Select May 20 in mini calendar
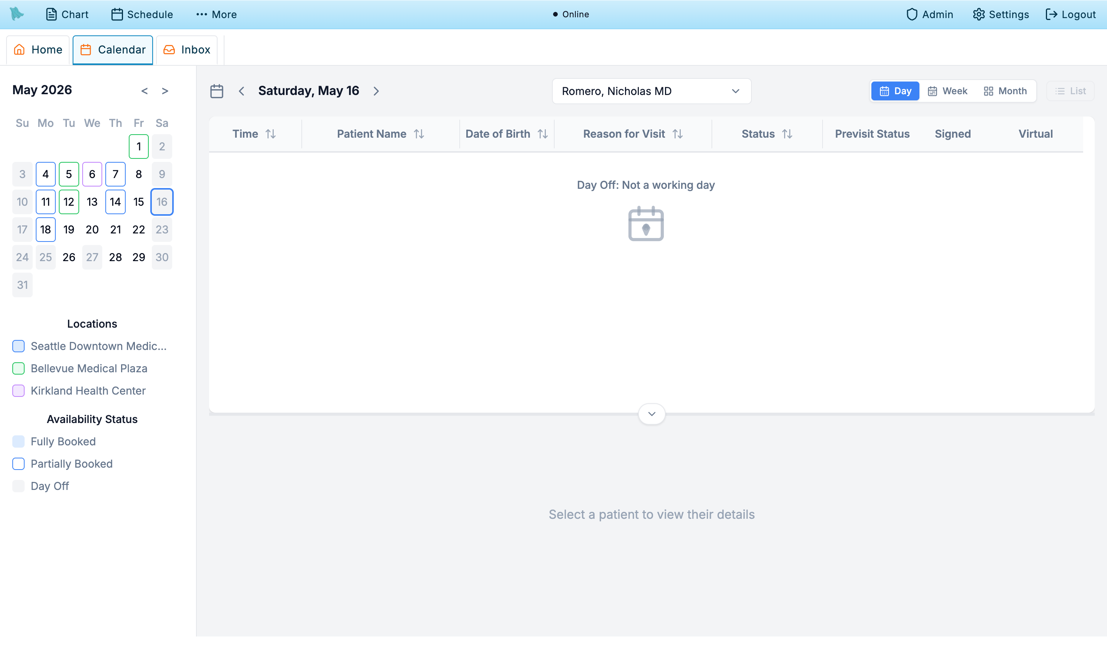The height and width of the screenshot is (663, 1107). pyautogui.click(x=92, y=230)
